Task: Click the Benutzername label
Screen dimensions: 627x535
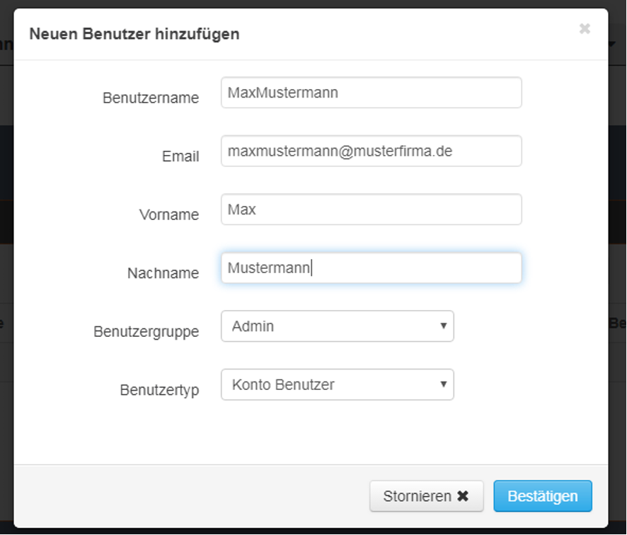Action: point(151,98)
